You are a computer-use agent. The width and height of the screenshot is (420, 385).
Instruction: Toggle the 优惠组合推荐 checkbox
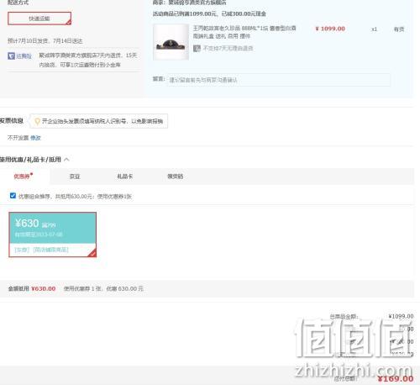(x=13, y=196)
